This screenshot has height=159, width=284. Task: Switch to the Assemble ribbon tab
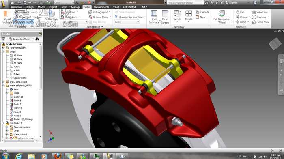point(16,7)
